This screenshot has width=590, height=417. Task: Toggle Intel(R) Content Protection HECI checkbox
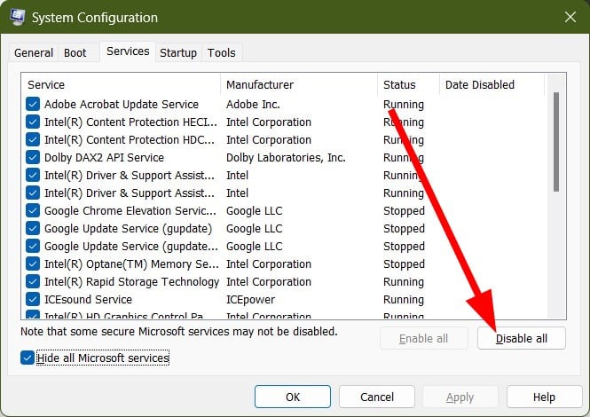pos(33,122)
